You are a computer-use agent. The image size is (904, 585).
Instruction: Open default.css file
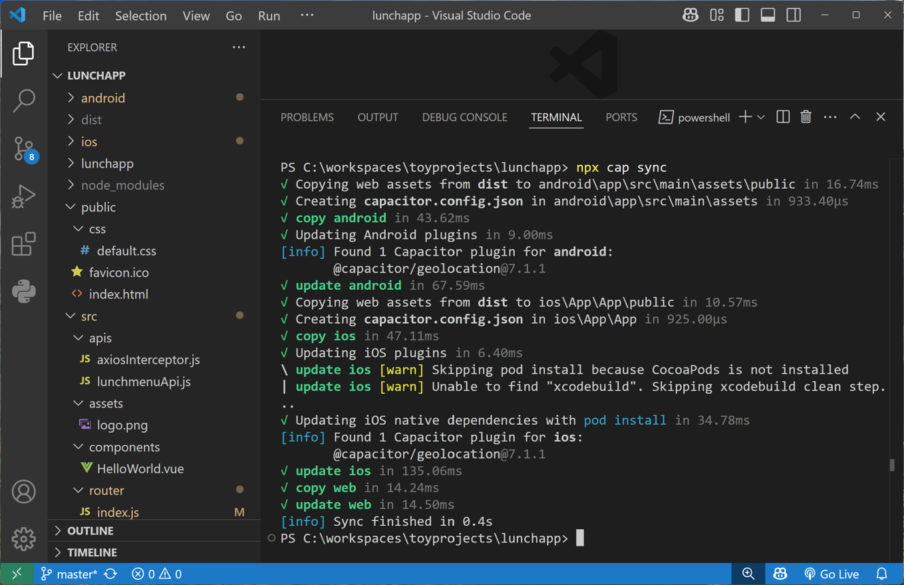(154, 251)
